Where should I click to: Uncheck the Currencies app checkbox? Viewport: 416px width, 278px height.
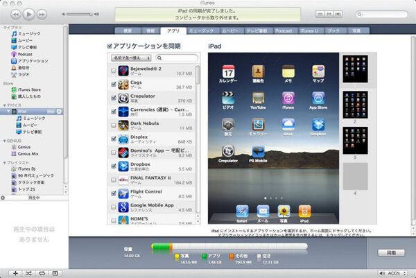pyautogui.click(x=114, y=112)
